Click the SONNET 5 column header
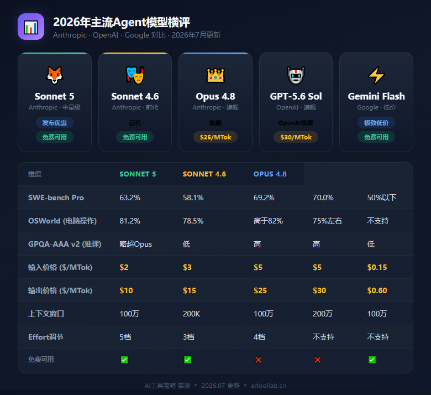Screen dimensions: 431x395 tap(138, 174)
